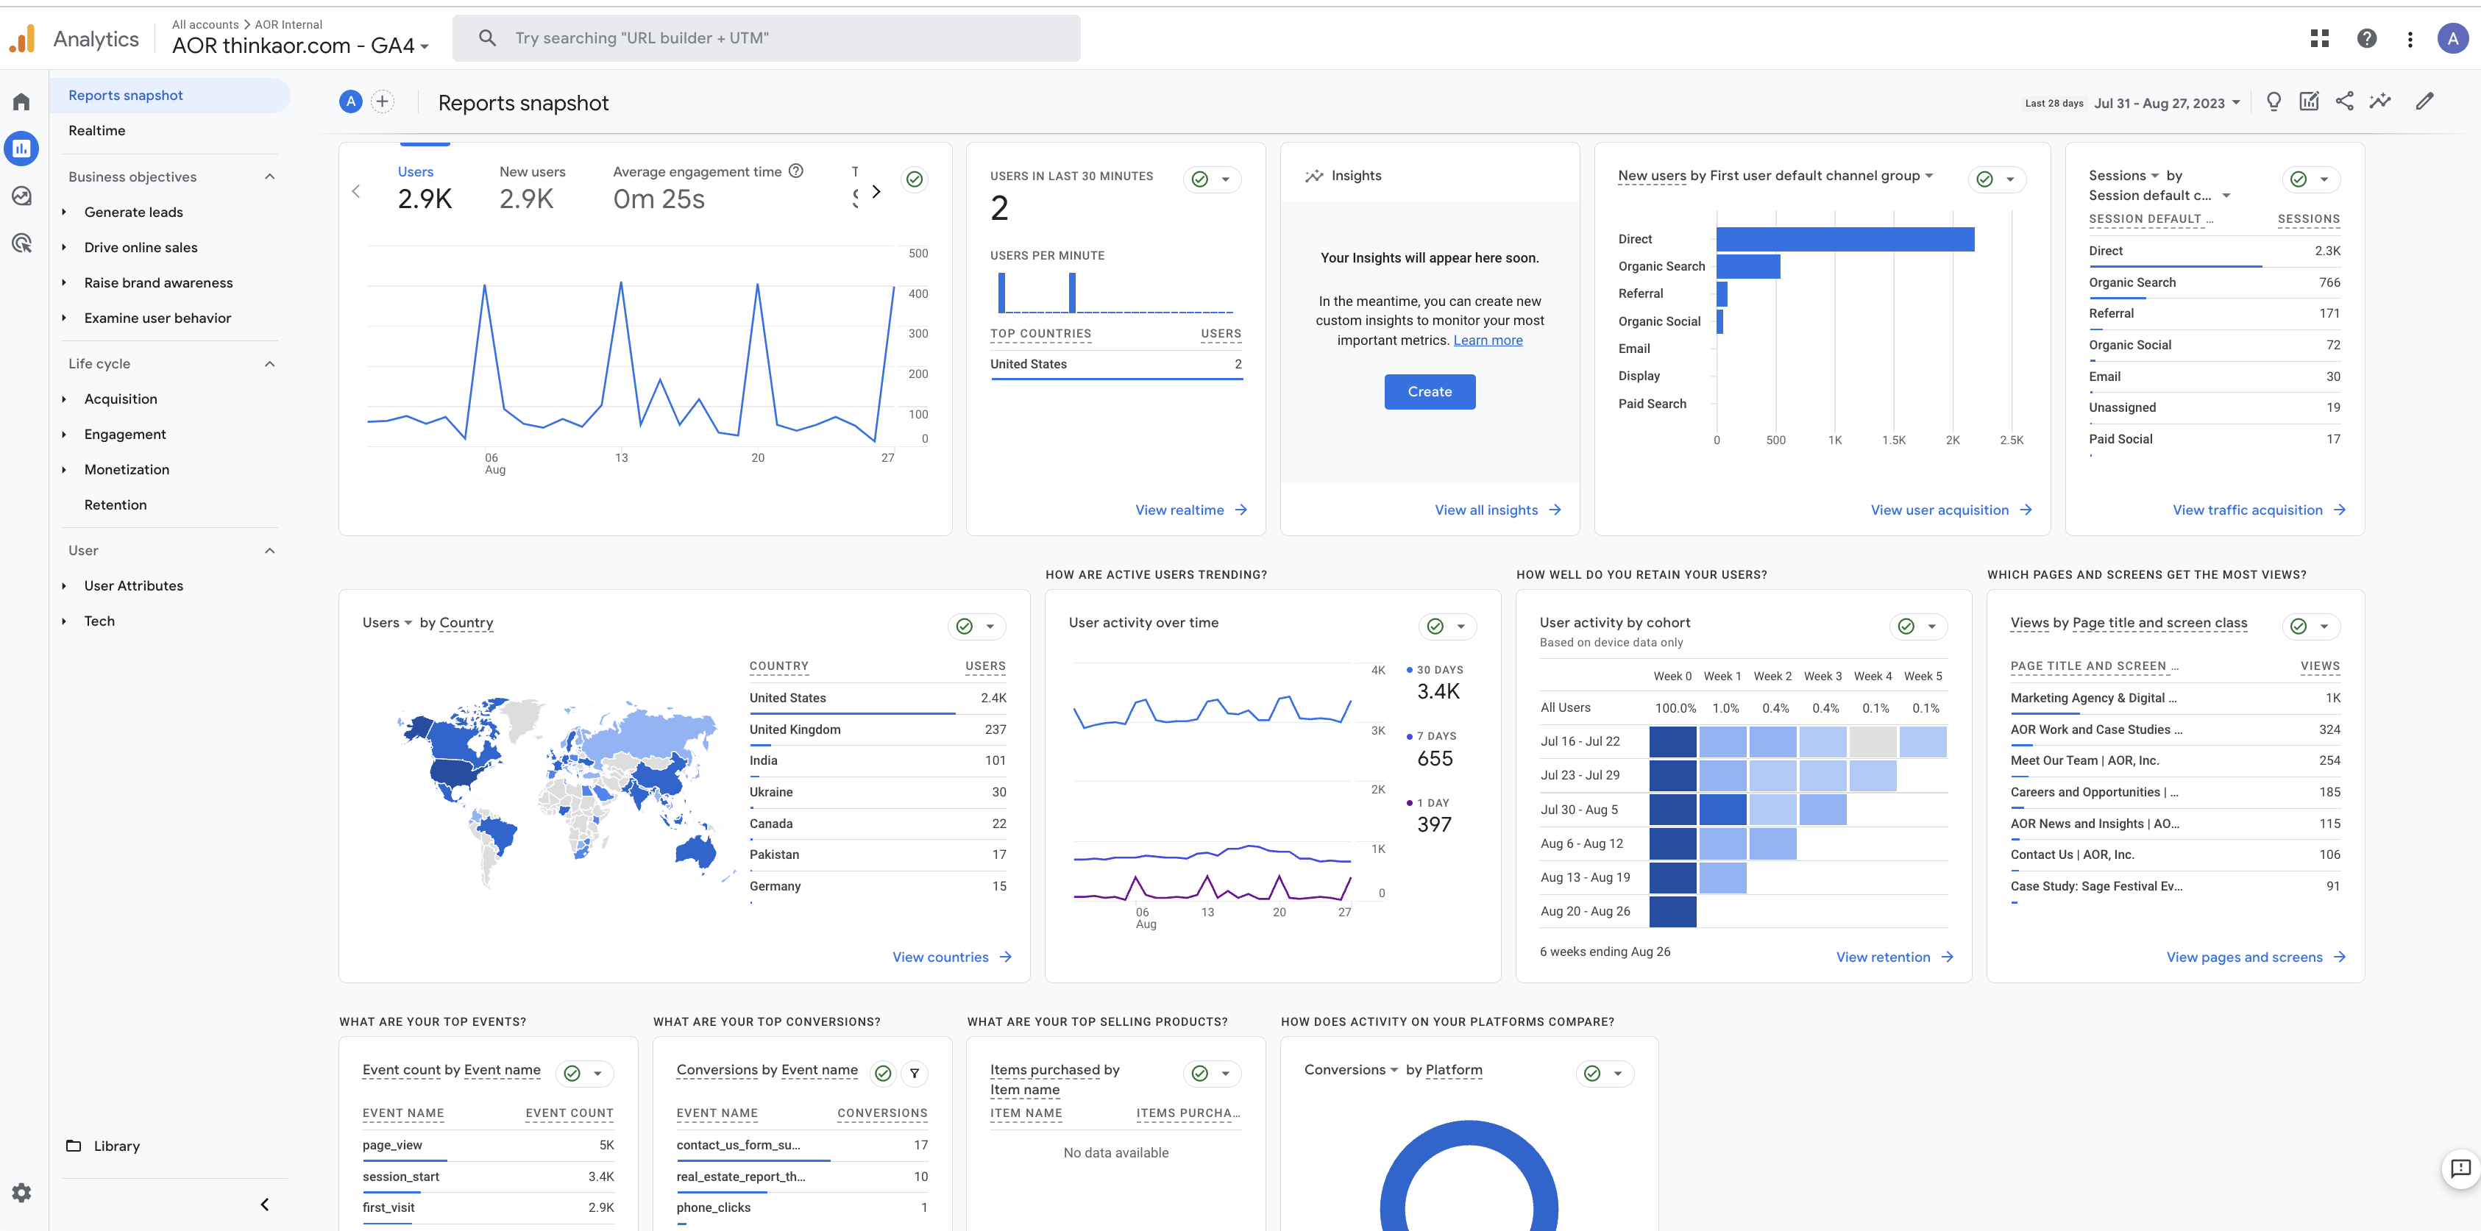The width and height of the screenshot is (2481, 1231).
Task: Open the Users metric dropdown on Country card
Action: tap(387, 623)
